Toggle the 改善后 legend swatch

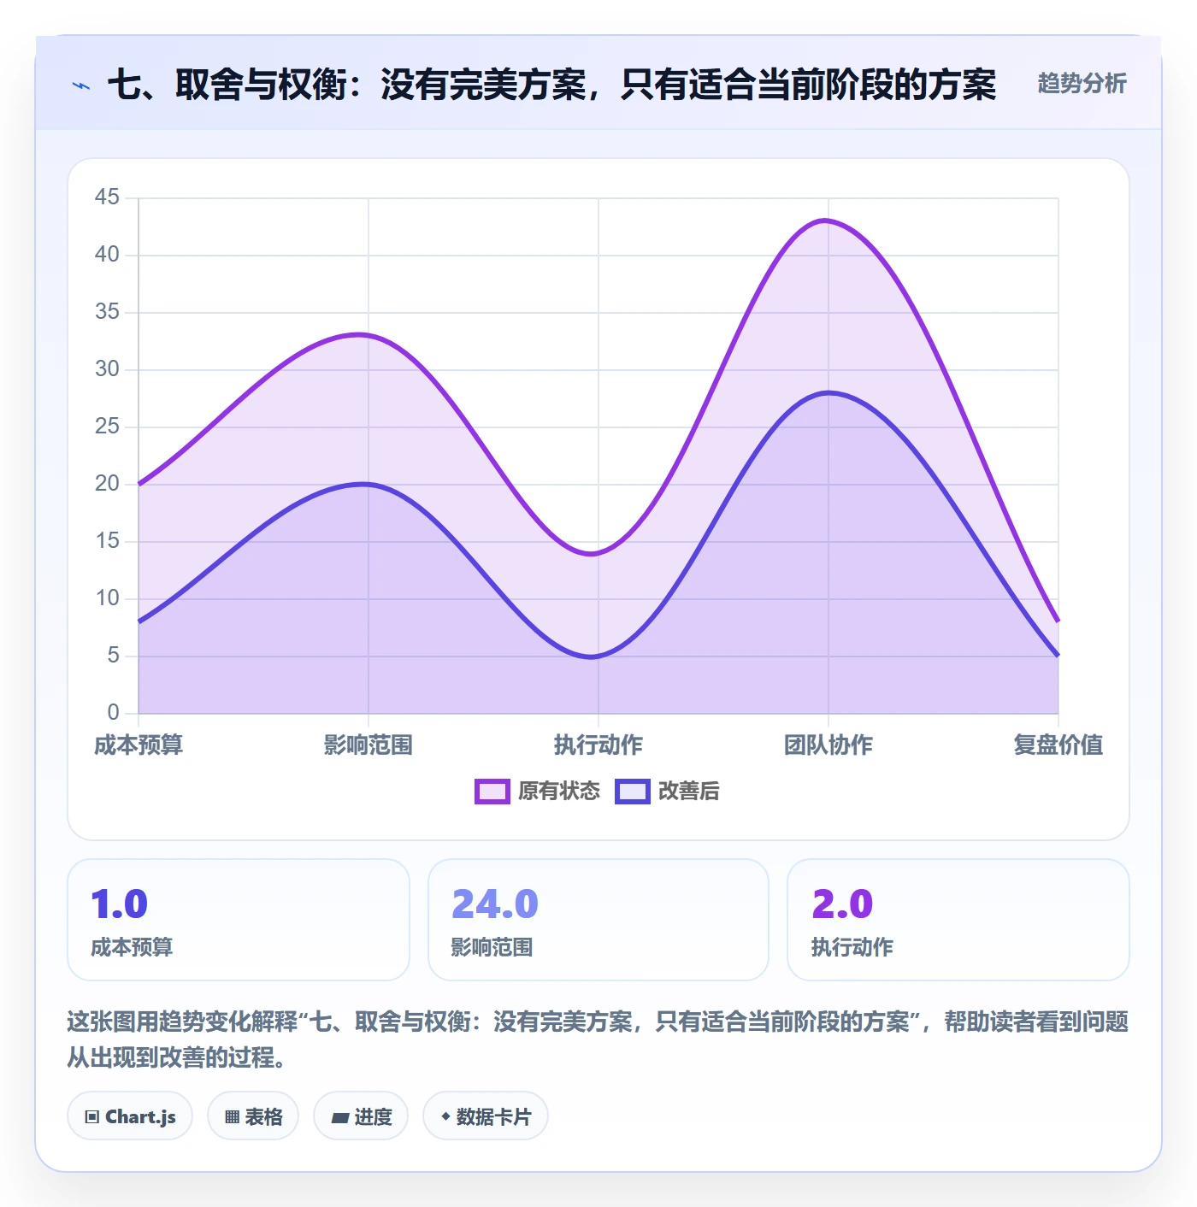(633, 792)
